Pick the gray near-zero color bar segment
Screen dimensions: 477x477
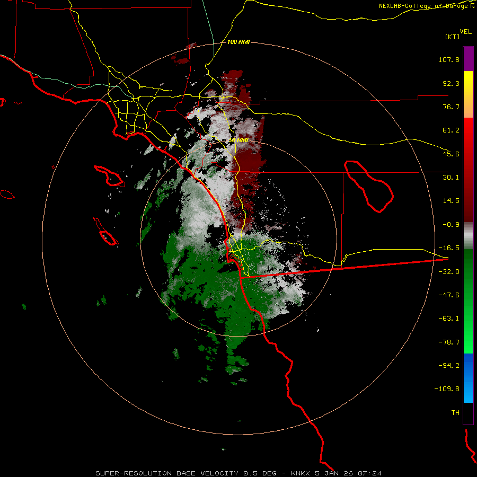[468, 236]
